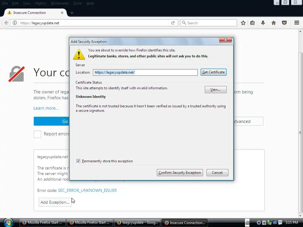Screen dimensions: 303x227
Task: Open volume speaker tray icon
Action: point(264,223)
